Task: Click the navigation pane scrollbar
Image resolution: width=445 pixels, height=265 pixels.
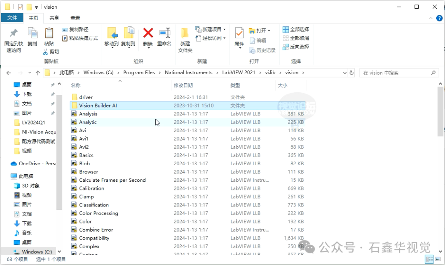Action: (59, 152)
